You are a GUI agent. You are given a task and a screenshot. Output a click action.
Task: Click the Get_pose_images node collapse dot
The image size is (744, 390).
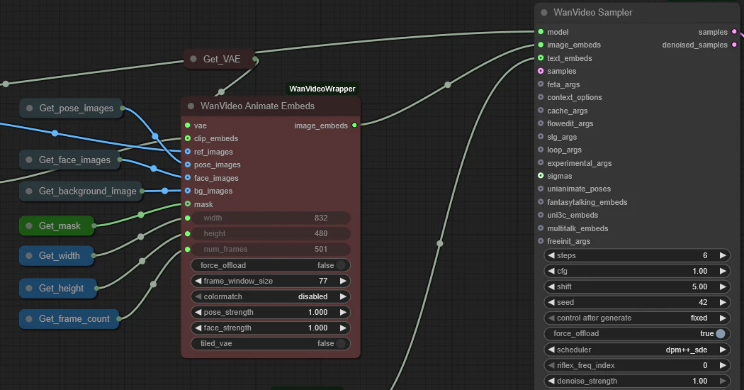(30, 108)
